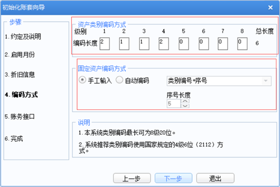Click the 级别 row label

coord(80,31)
